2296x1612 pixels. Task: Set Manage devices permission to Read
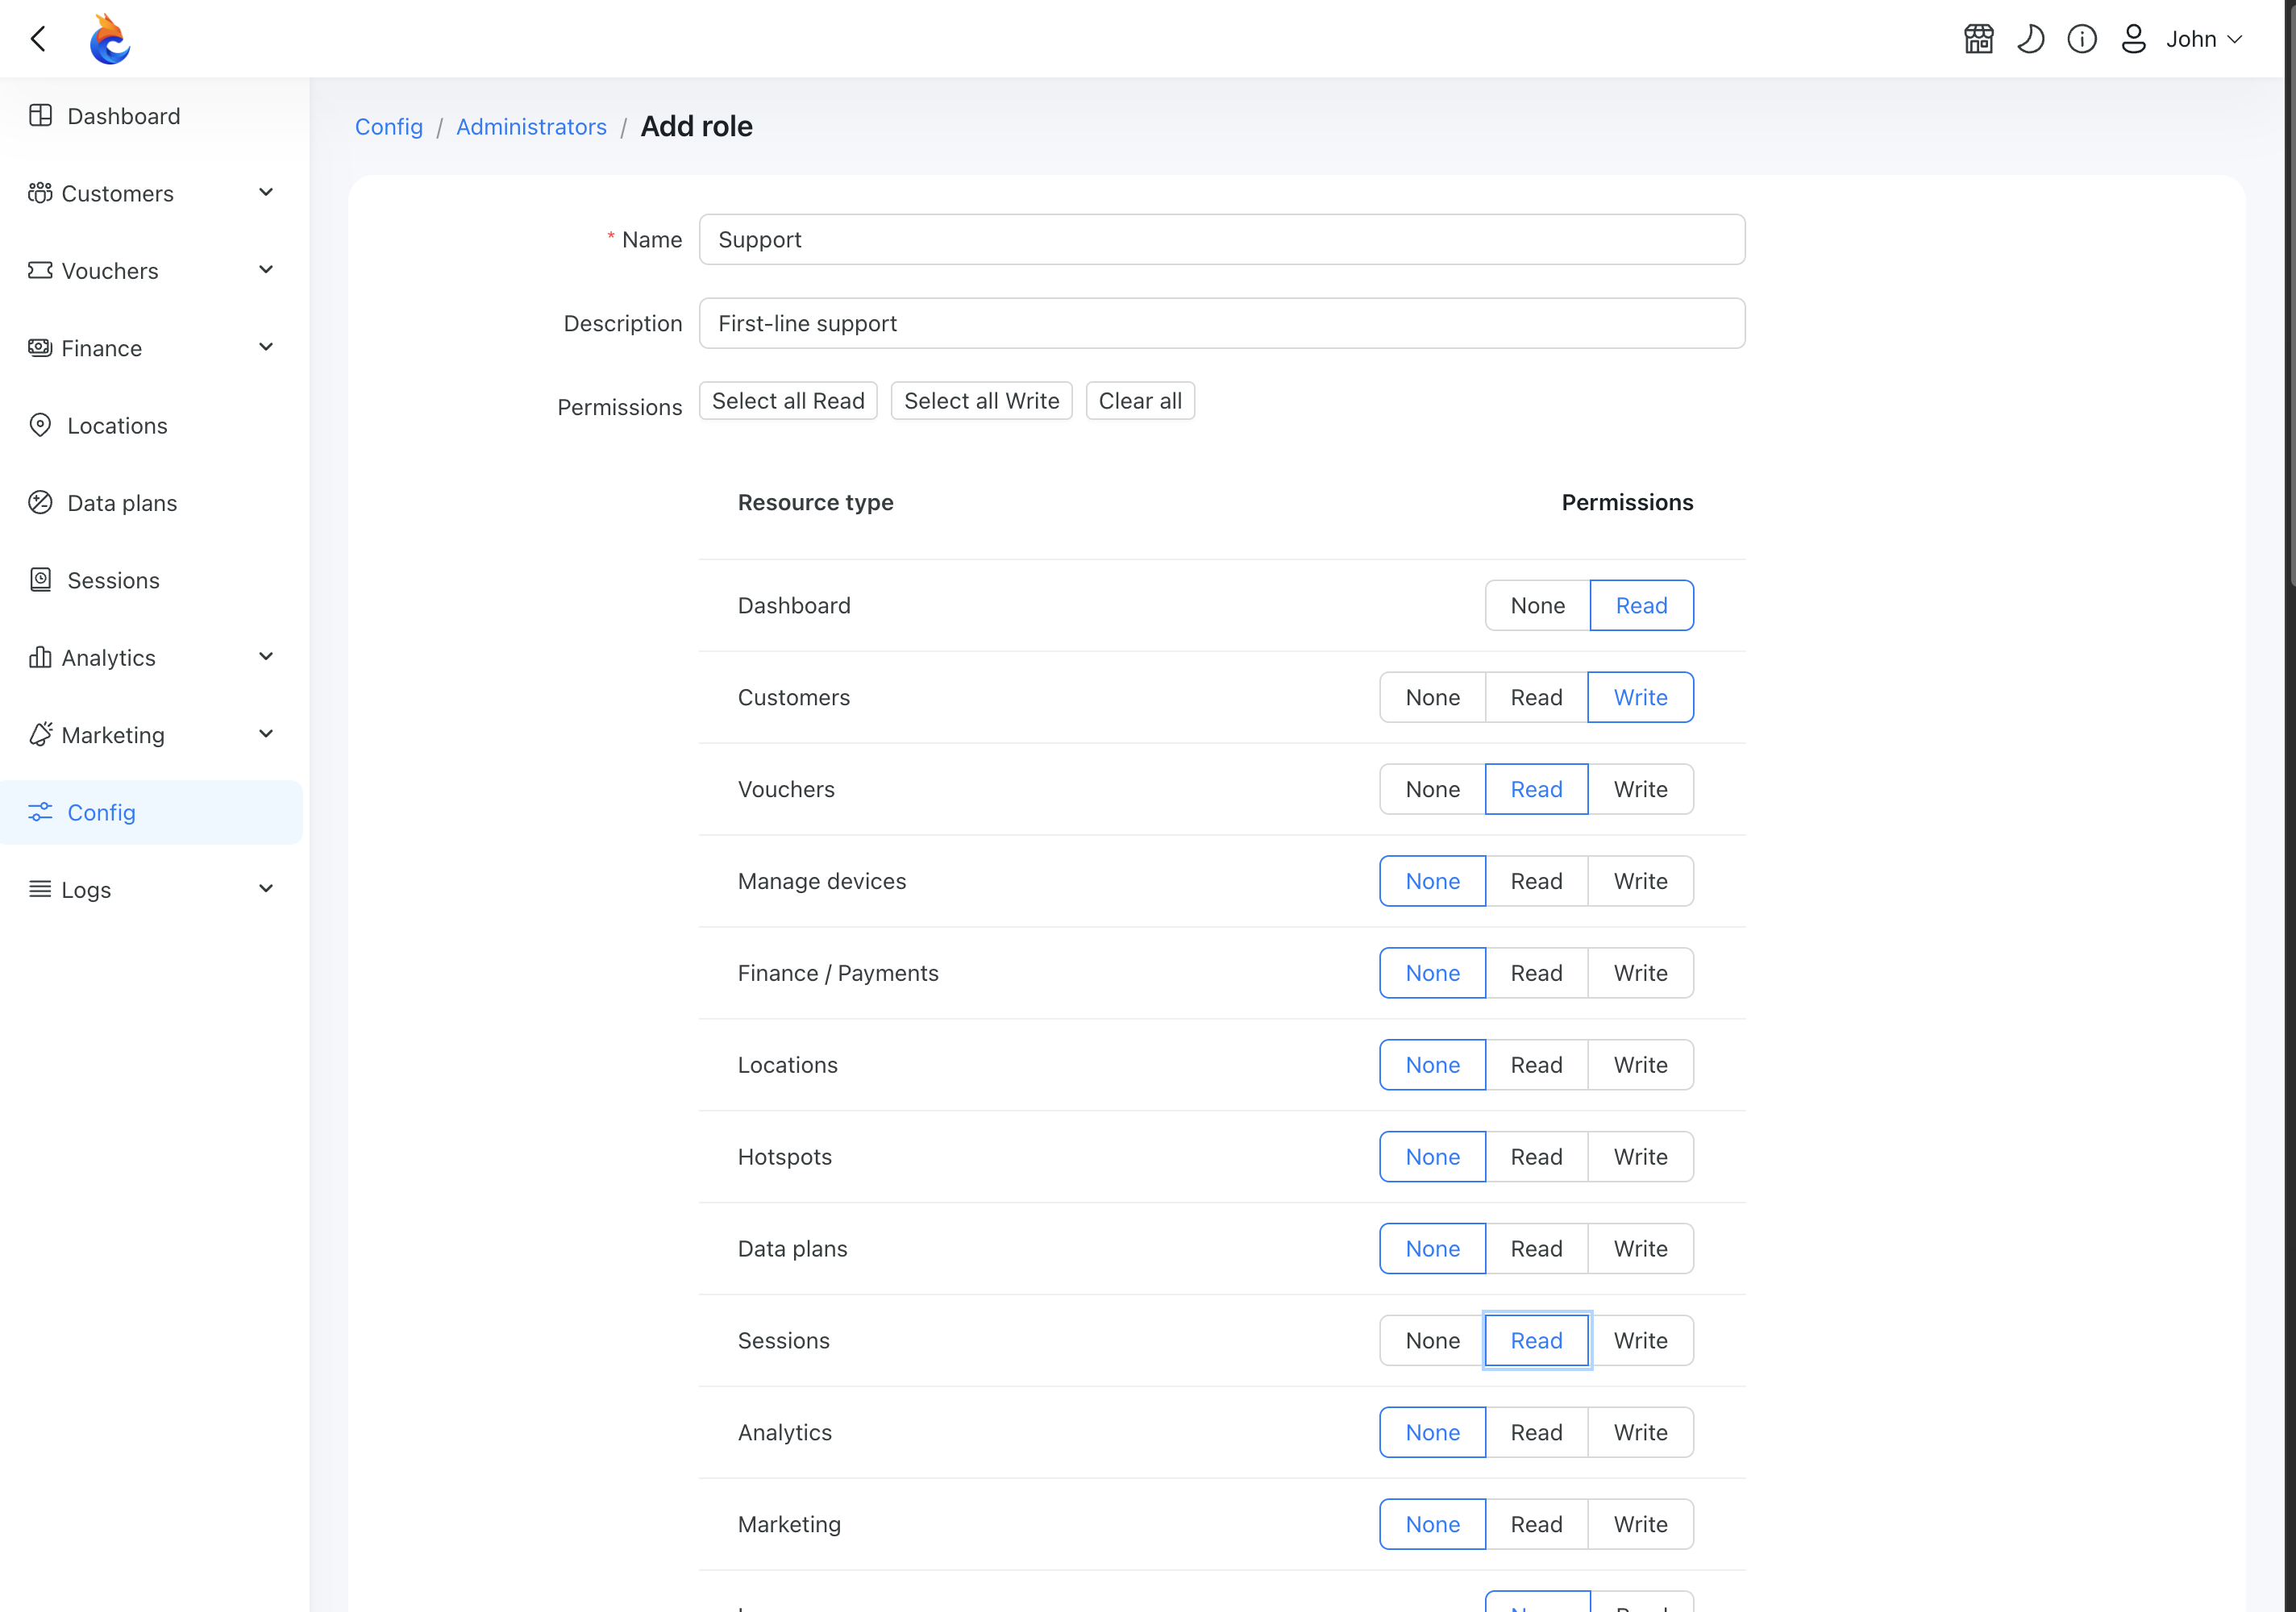[x=1536, y=881]
